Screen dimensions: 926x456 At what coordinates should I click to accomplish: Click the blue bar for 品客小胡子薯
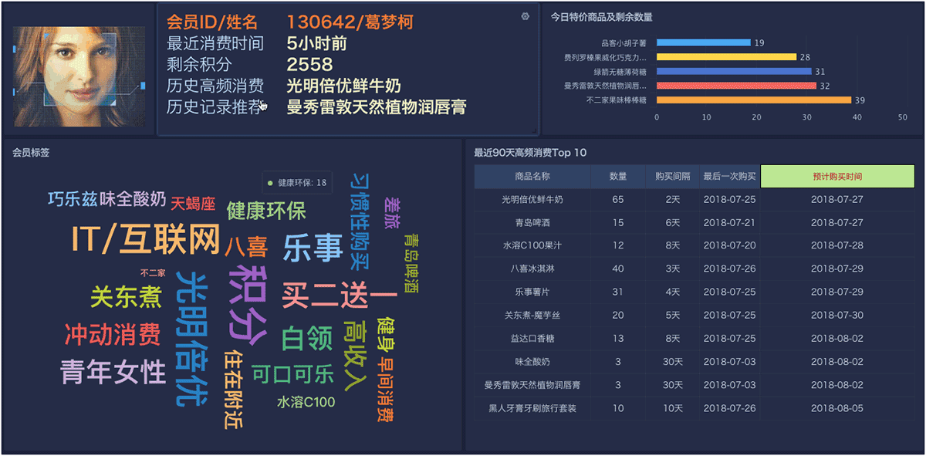point(702,42)
